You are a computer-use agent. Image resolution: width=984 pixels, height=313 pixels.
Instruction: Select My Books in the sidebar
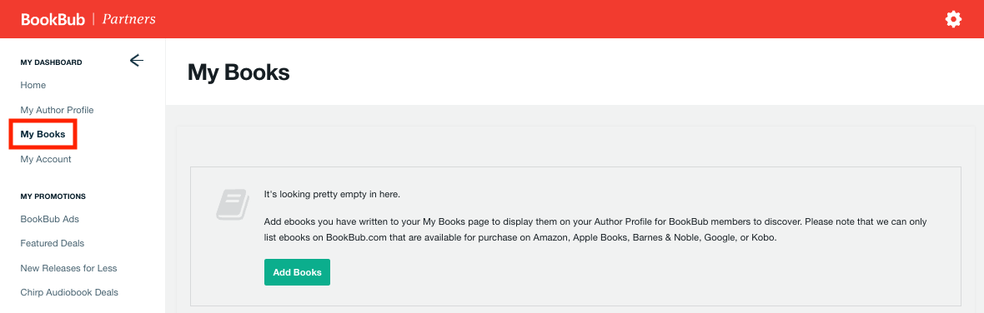pos(43,135)
